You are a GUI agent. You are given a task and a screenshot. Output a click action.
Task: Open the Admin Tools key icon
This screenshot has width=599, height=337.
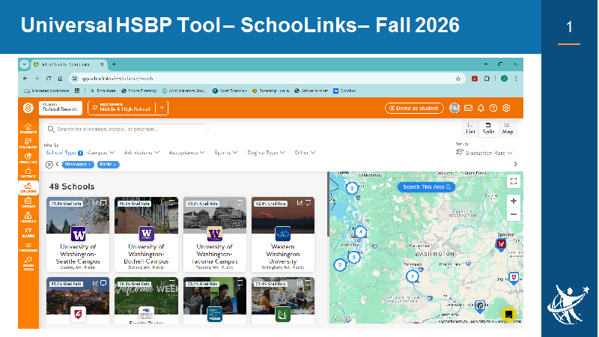click(28, 264)
